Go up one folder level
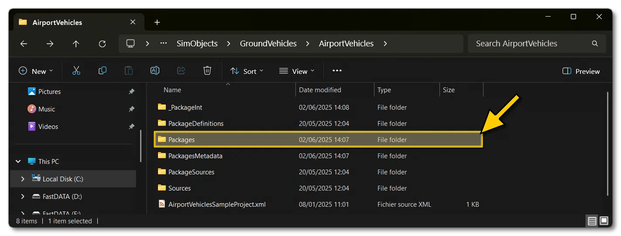 coord(76,44)
